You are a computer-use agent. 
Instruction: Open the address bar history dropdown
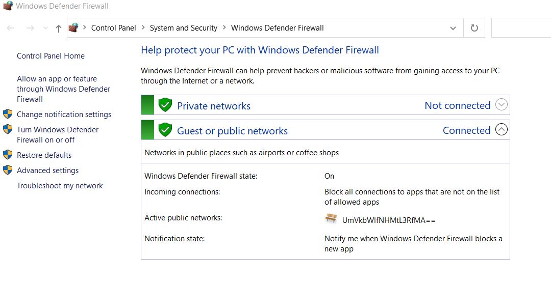point(453,28)
